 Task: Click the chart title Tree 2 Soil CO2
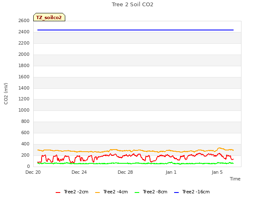click(133, 5)
